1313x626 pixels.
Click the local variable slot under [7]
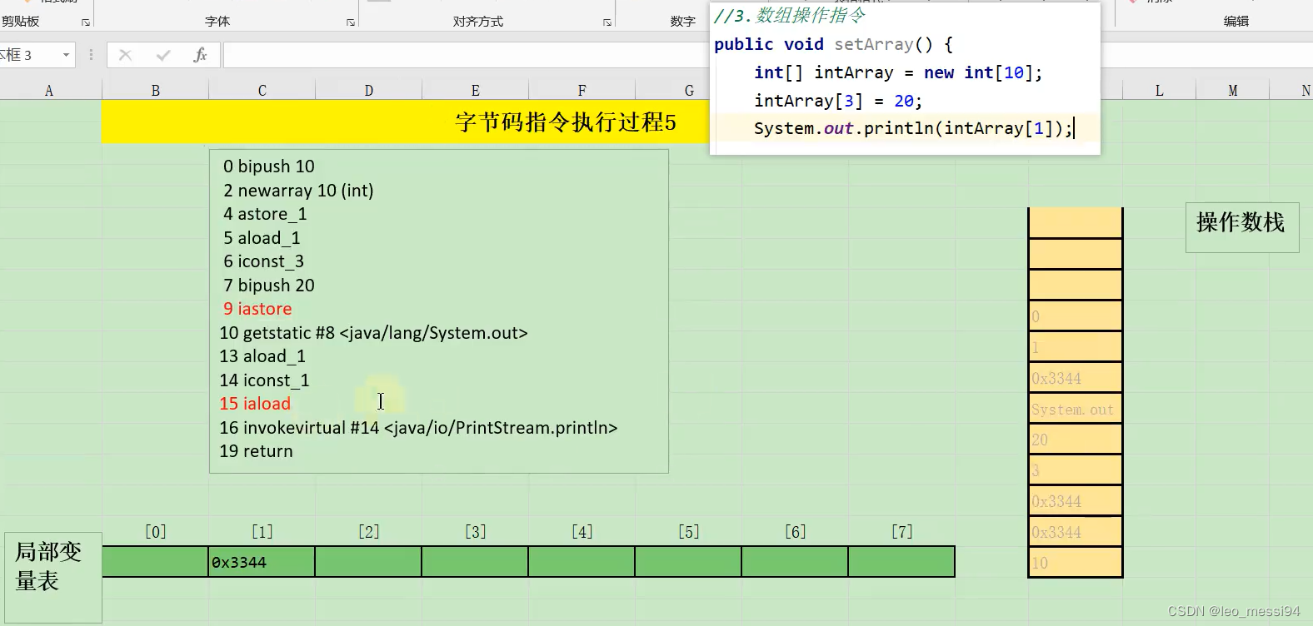901,562
